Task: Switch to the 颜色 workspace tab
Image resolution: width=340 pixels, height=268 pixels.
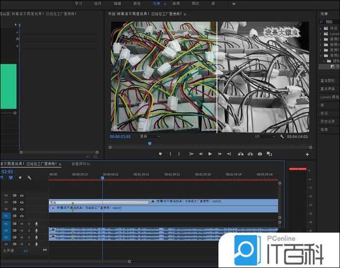Action: (x=137, y=3)
